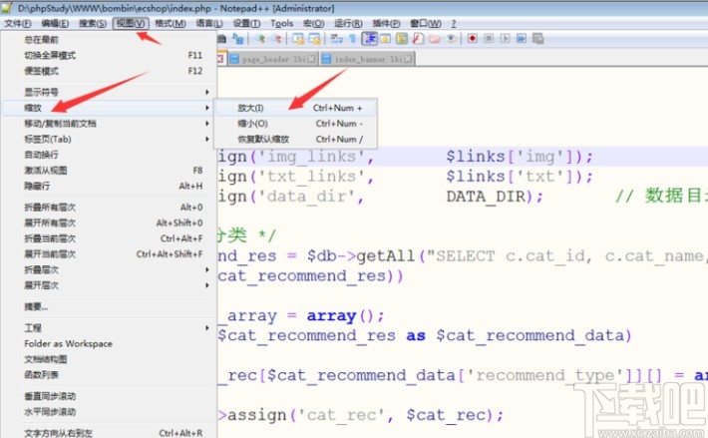
Task: Toggle 水平同步滚动 menu option
Action: pos(110,412)
